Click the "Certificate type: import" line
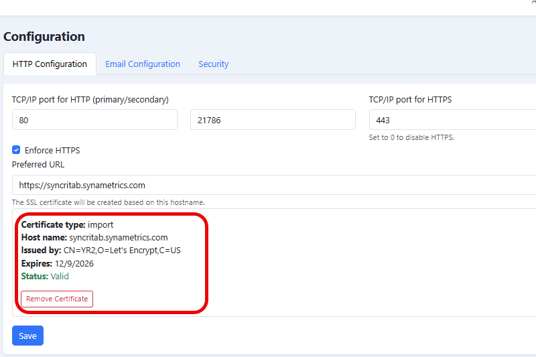 68,224
